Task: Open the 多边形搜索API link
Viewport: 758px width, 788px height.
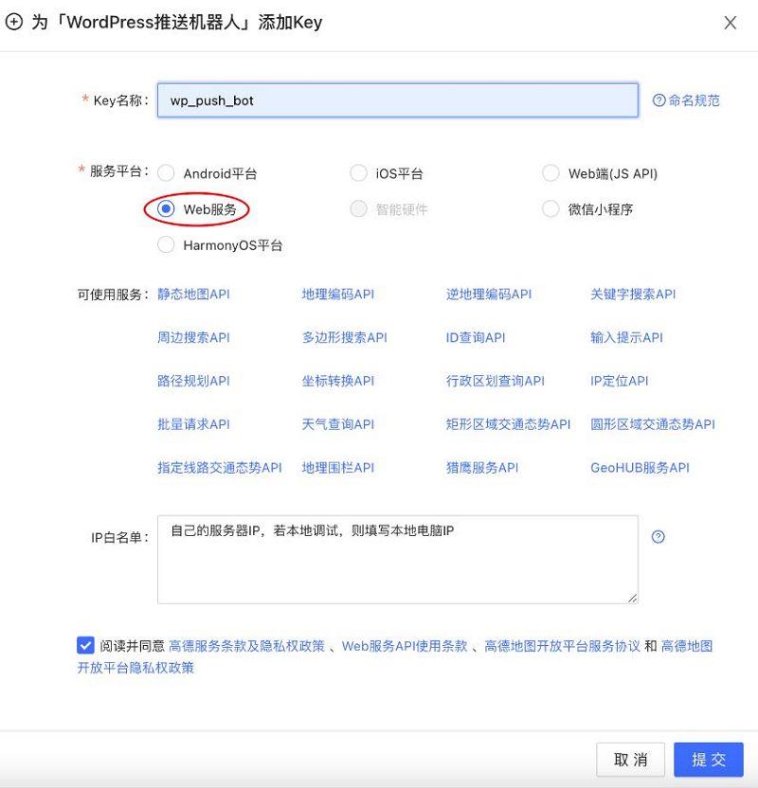Action: [344, 337]
